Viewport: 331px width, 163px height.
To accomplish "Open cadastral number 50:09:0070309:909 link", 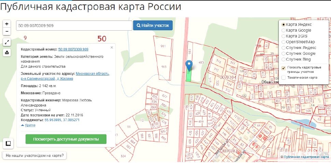I will click(x=73, y=49).
